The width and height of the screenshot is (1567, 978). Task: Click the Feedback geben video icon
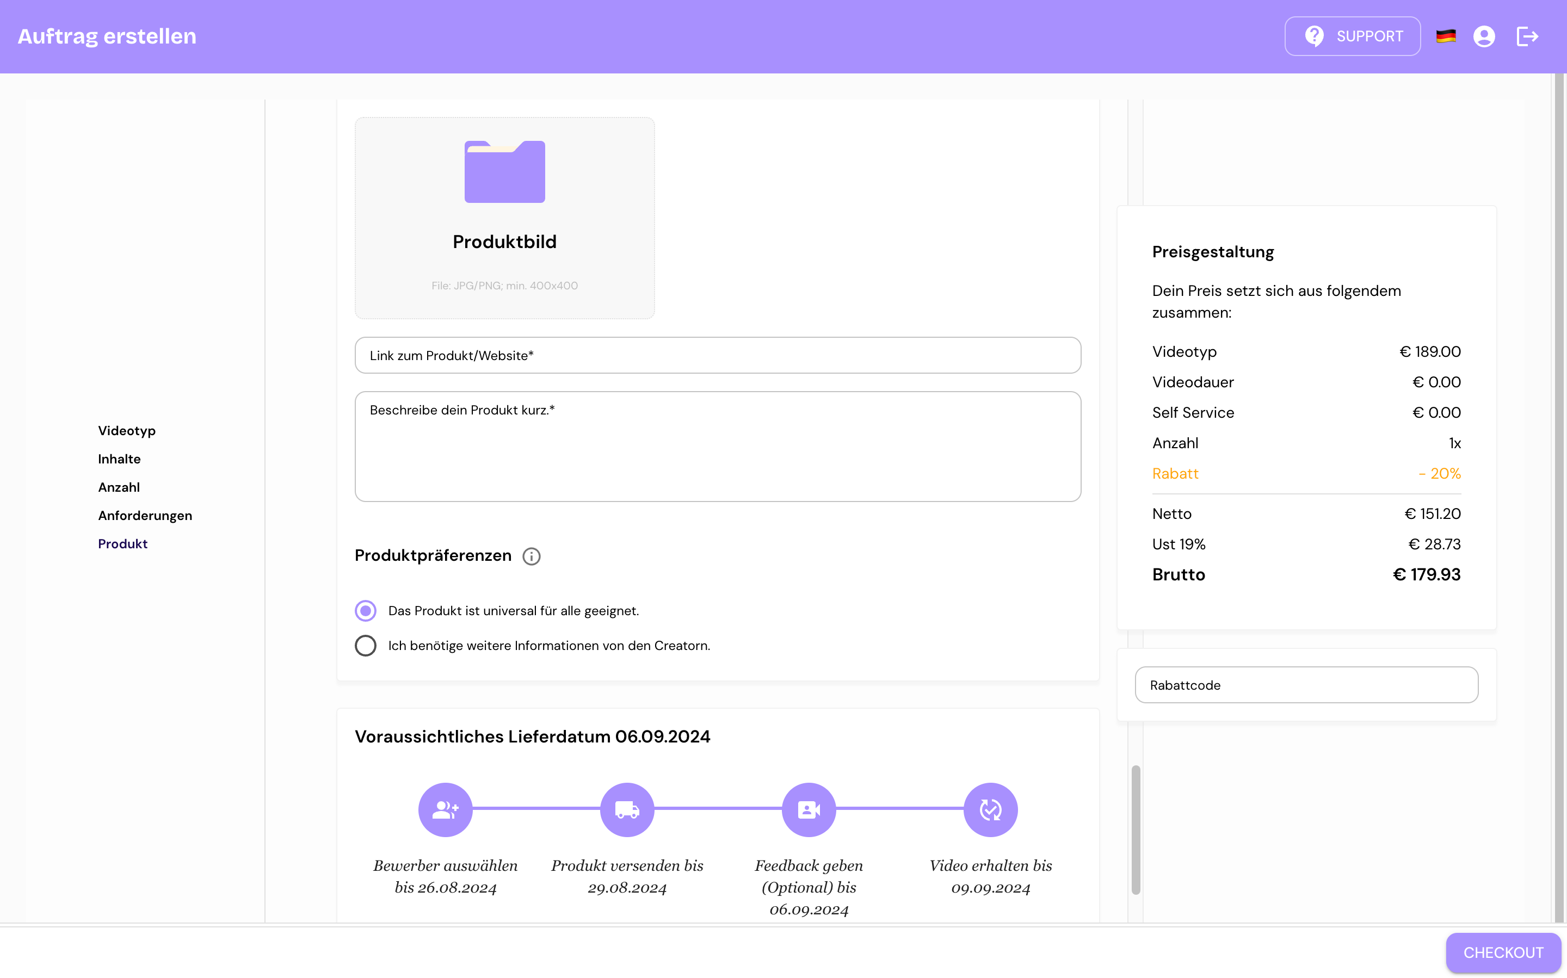pyautogui.click(x=809, y=809)
